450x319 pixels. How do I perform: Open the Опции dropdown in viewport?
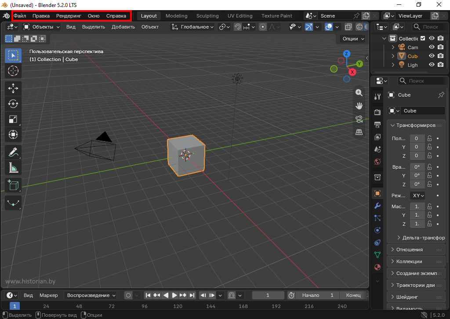pyautogui.click(x=353, y=39)
